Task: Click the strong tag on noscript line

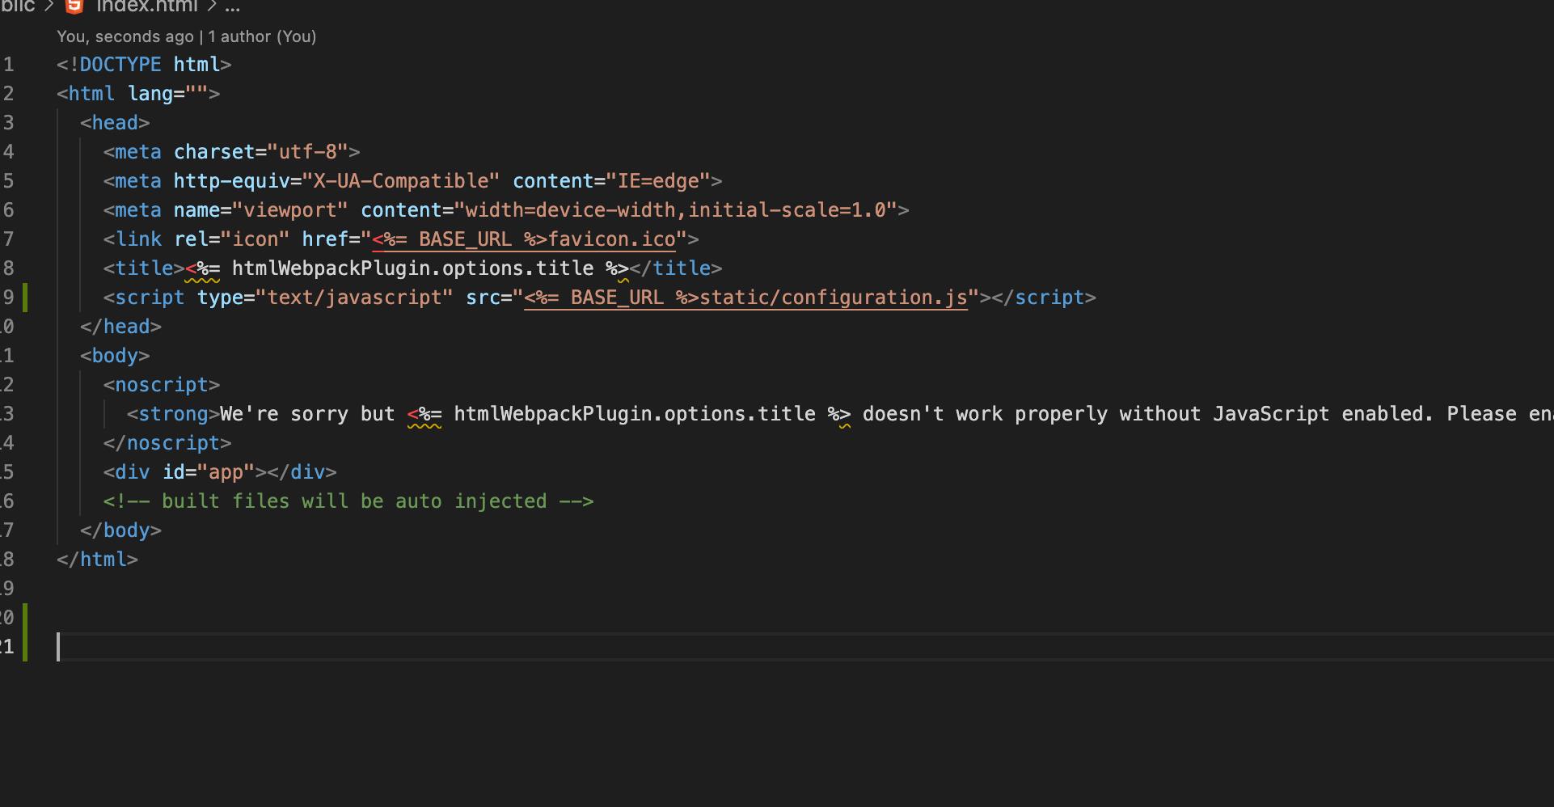Action: [174, 414]
